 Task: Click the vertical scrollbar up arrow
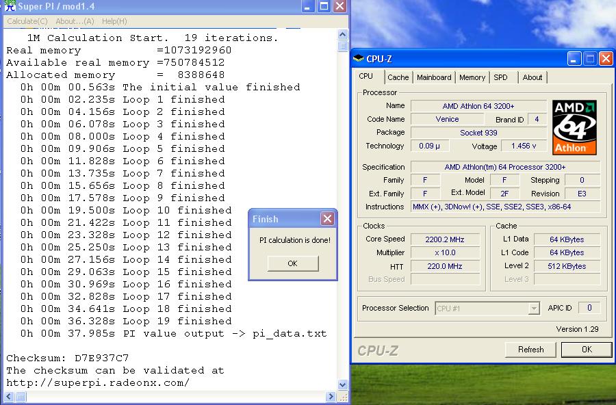pyautogui.click(x=343, y=35)
